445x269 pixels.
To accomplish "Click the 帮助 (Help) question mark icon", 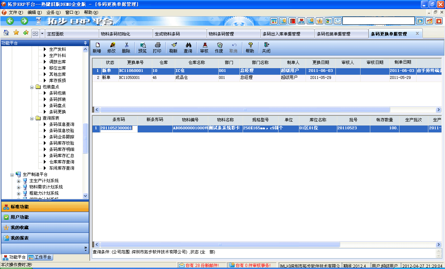I will [250, 48].
